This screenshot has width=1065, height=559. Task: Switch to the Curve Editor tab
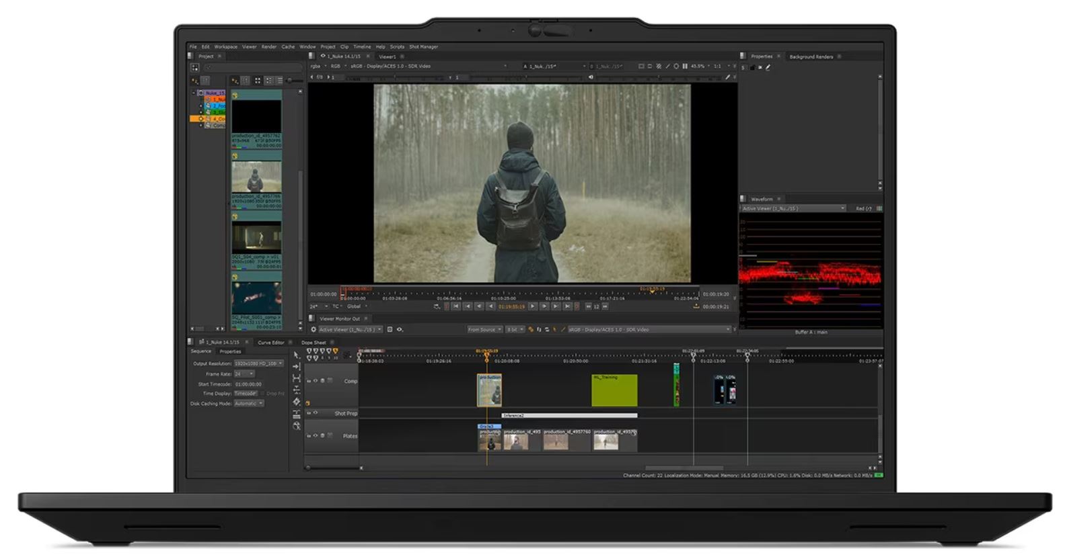point(270,343)
